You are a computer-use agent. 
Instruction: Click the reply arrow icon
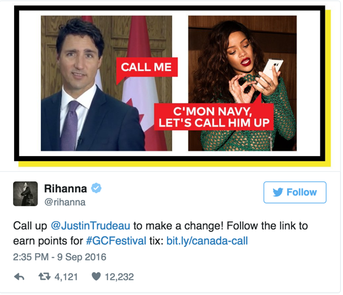click(x=19, y=277)
